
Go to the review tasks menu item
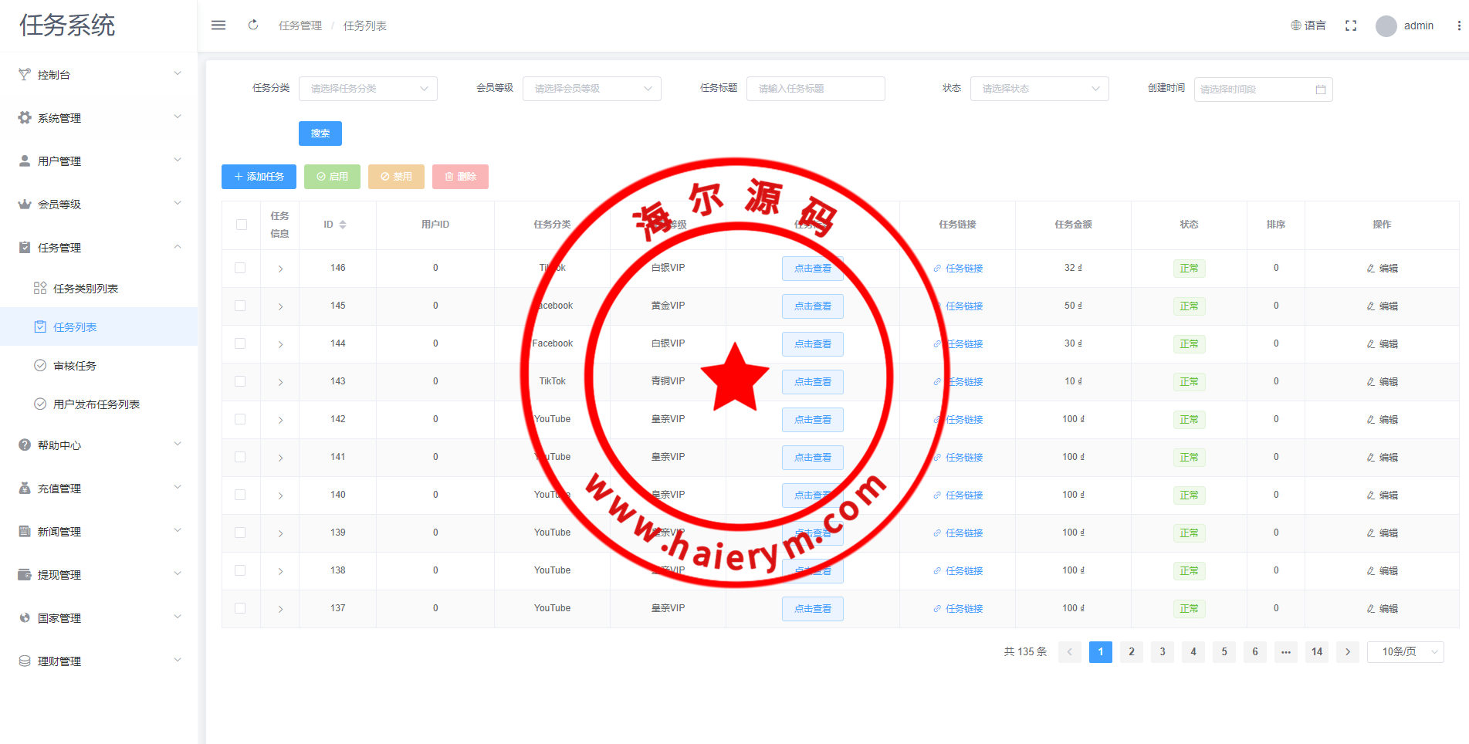click(75, 366)
